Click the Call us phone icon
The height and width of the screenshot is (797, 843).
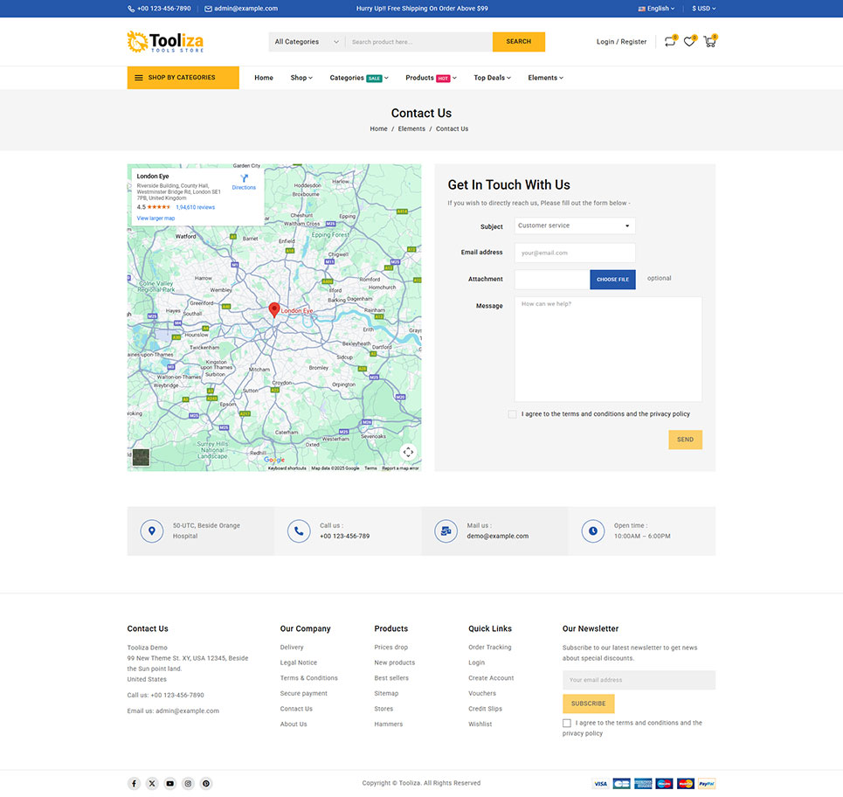[x=299, y=530]
